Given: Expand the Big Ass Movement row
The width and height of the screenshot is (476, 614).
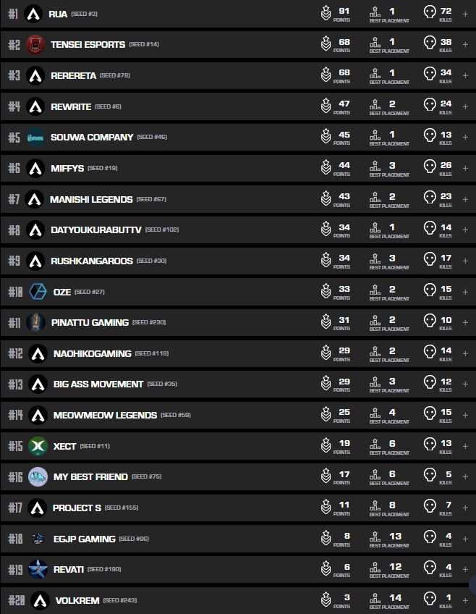Looking at the screenshot, I should click(x=465, y=384).
